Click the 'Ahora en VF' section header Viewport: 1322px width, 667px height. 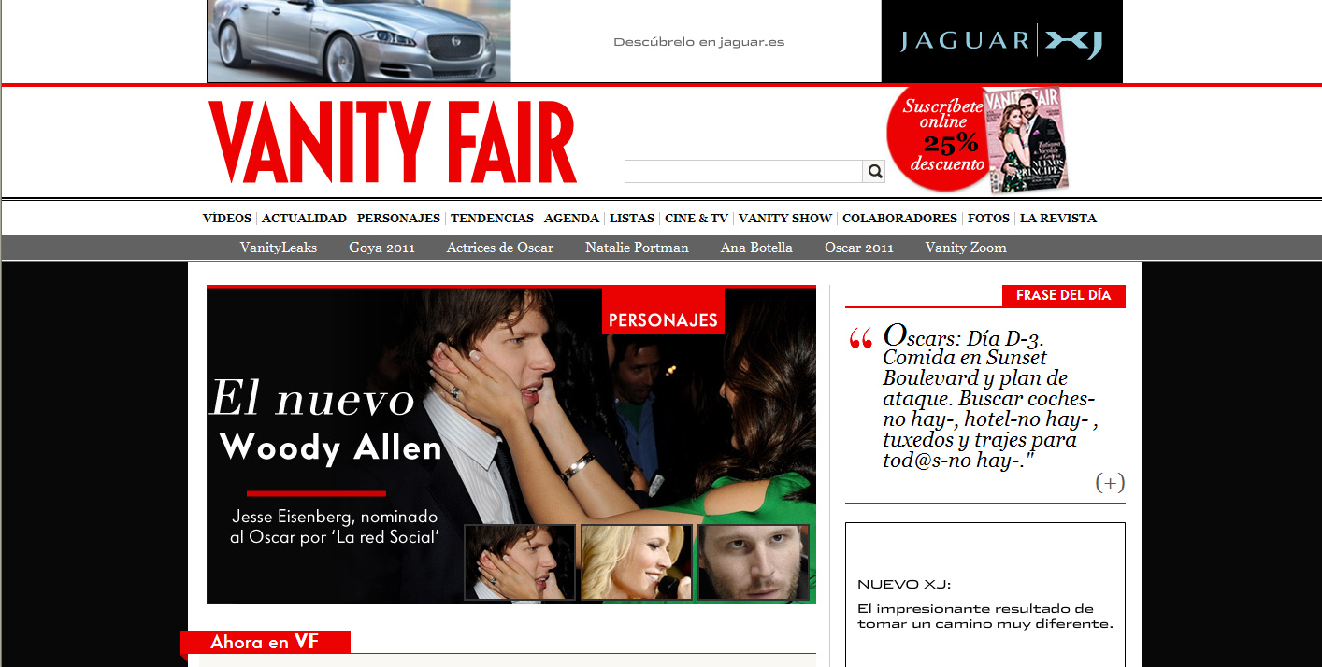[x=265, y=642]
